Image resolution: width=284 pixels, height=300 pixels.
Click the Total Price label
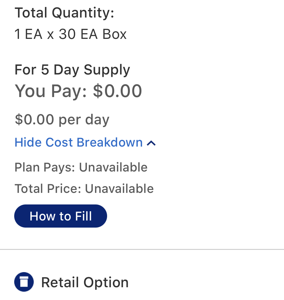48,189
